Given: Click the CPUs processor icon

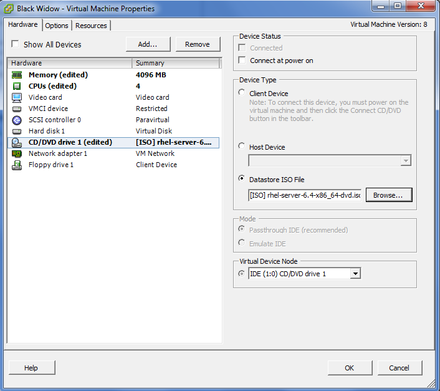Looking at the screenshot, I should coord(17,86).
